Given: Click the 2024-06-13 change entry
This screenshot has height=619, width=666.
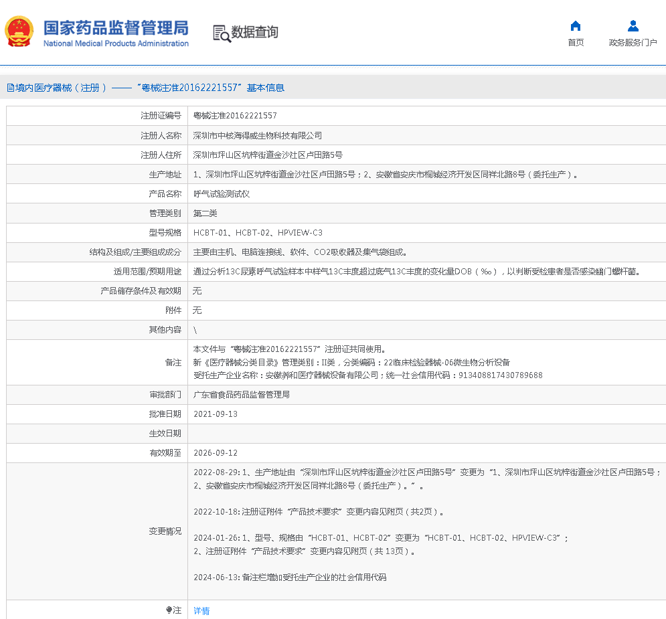Looking at the screenshot, I should click(x=290, y=578).
